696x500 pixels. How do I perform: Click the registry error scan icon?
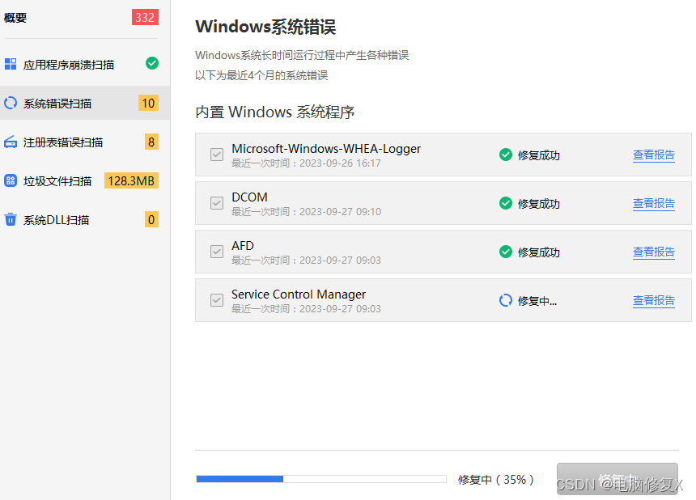coord(11,142)
